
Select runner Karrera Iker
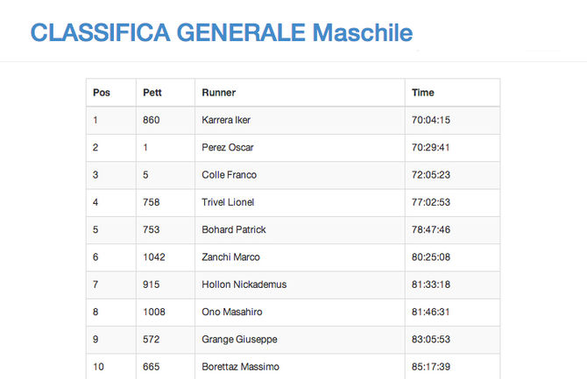click(x=226, y=120)
